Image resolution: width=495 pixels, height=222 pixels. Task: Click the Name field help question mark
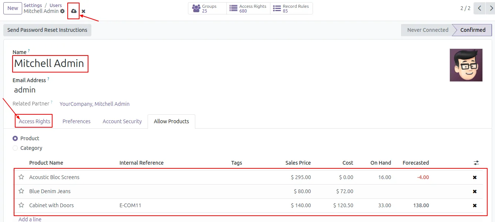click(x=29, y=51)
